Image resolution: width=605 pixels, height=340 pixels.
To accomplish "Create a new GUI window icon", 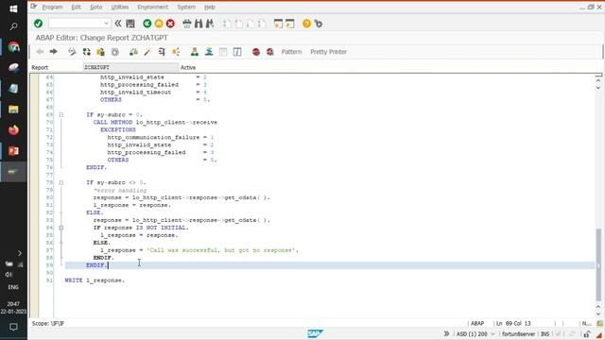I will (278, 24).
